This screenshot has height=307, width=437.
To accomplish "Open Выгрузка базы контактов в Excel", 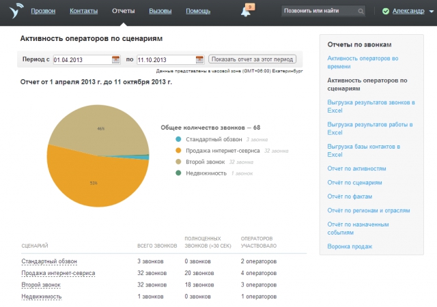I will click(364, 151).
